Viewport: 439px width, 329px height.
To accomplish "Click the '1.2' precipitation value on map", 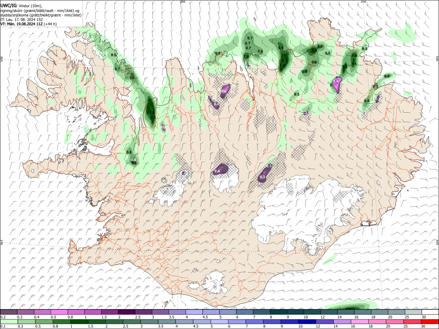I will pos(134,163).
